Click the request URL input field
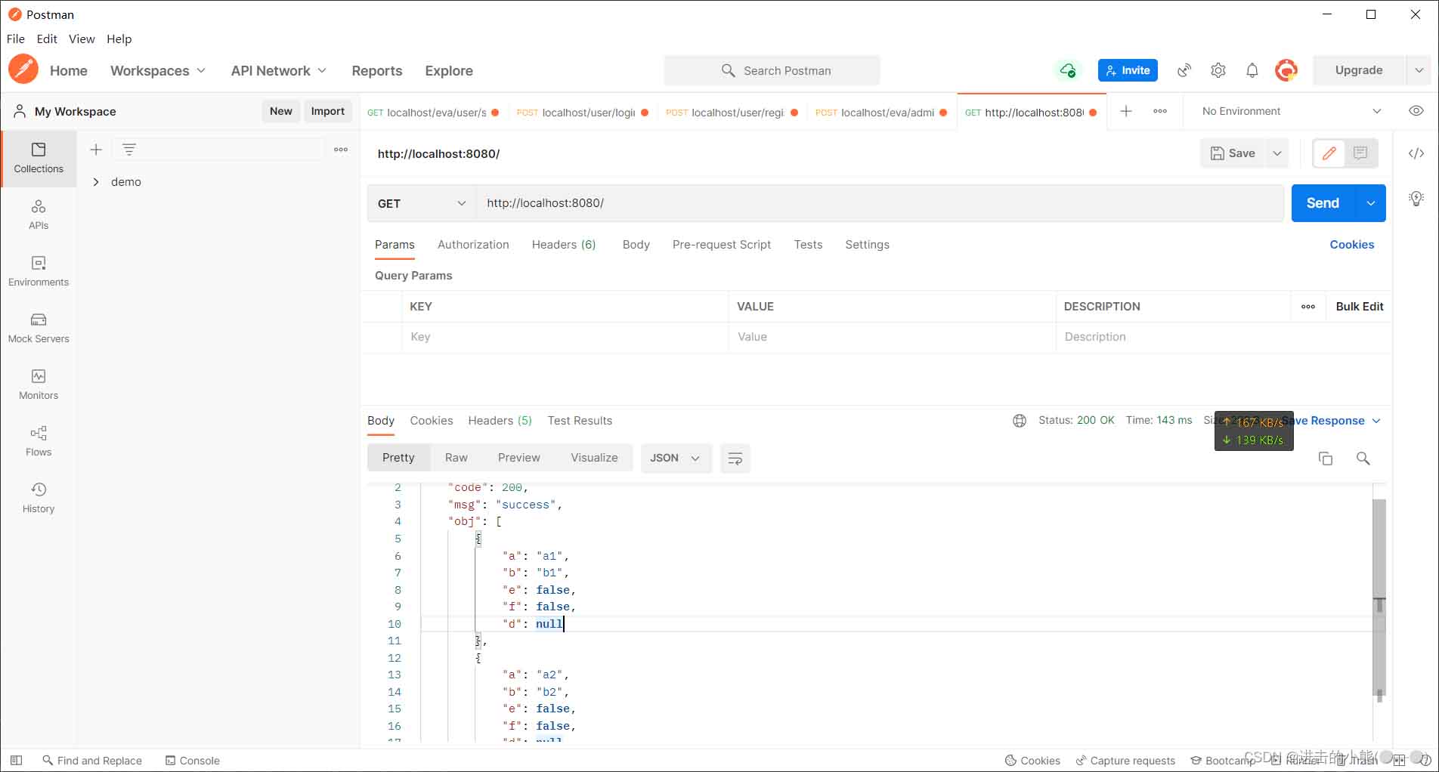Screen dimensions: 1439x772 tap(877, 203)
